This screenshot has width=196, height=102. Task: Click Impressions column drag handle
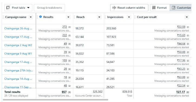click(105, 17)
